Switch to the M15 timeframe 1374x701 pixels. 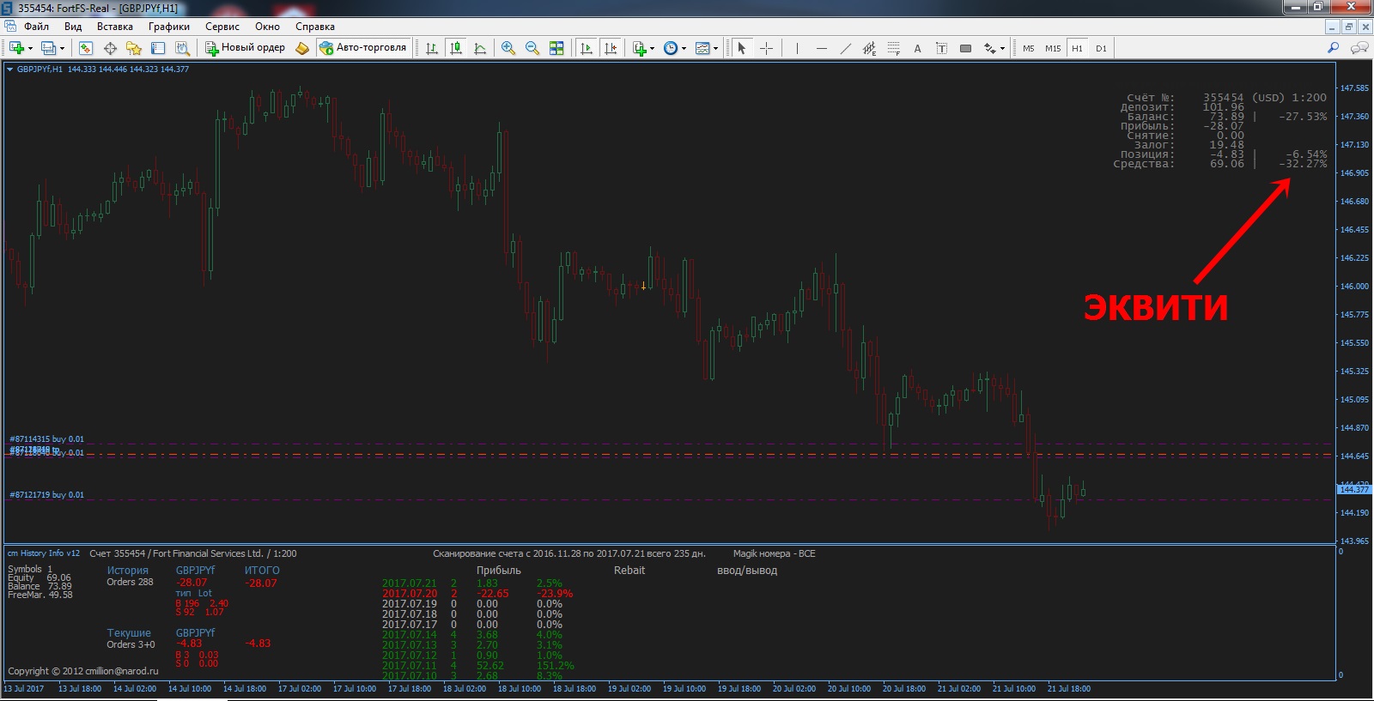point(1053,48)
